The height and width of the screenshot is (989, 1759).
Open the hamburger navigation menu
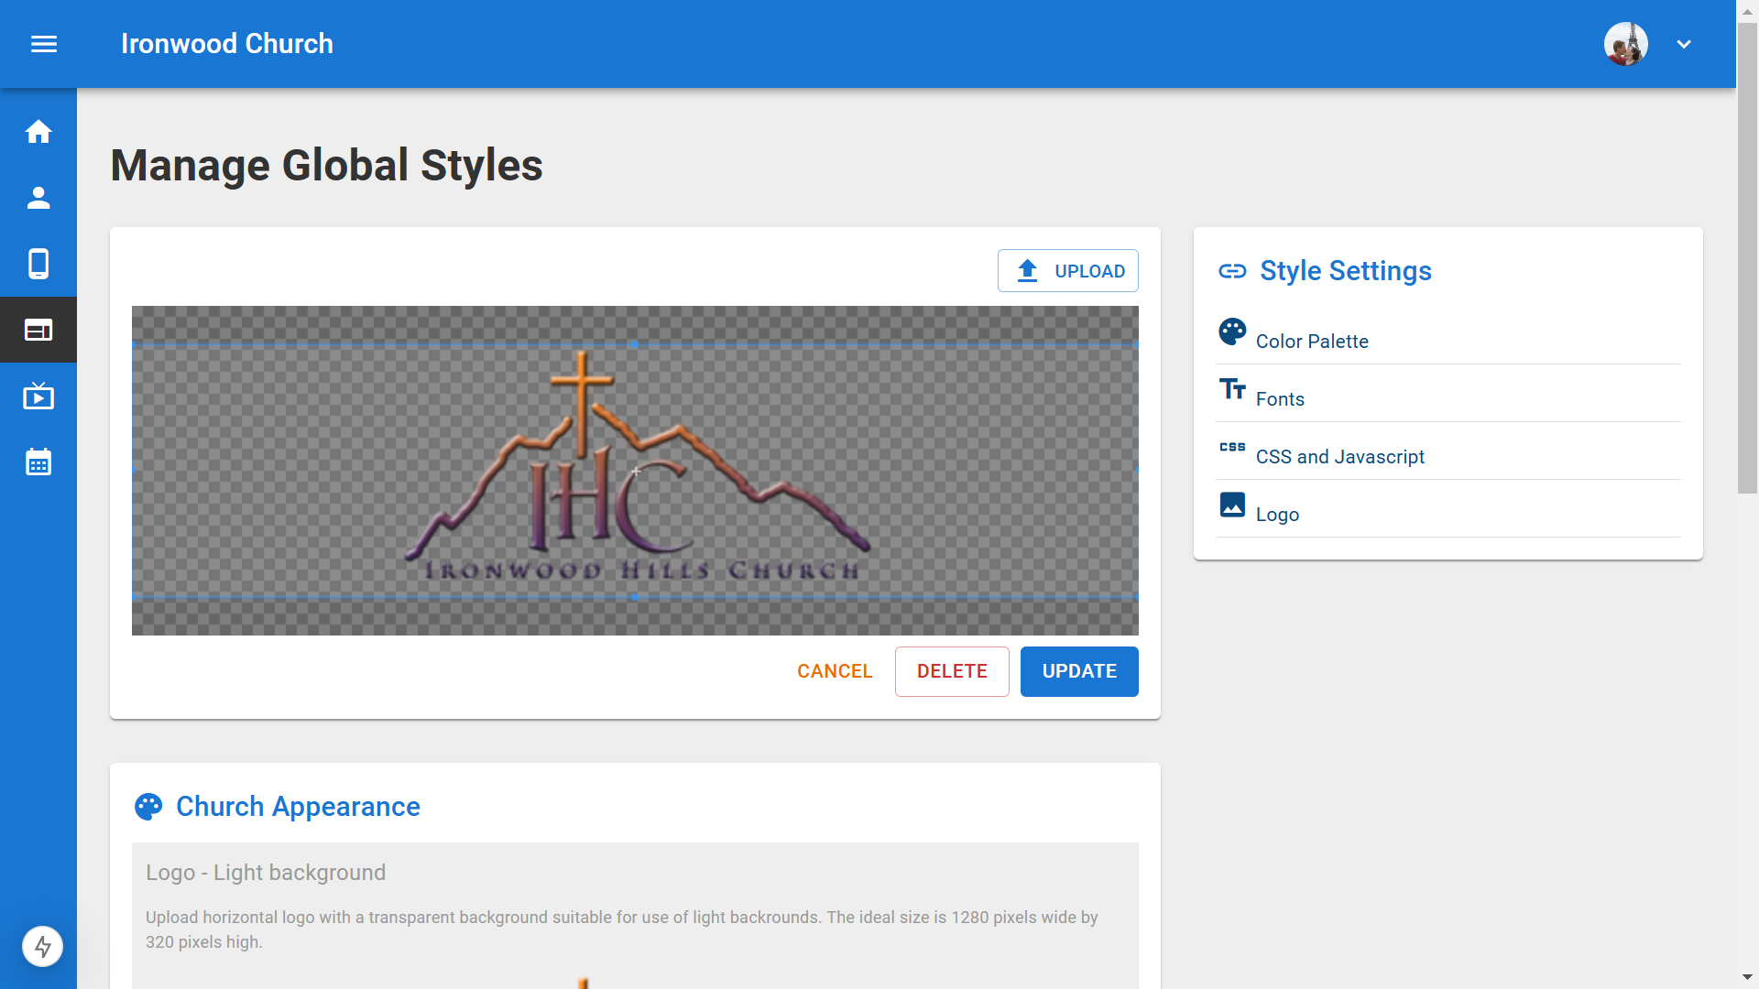[44, 44]
